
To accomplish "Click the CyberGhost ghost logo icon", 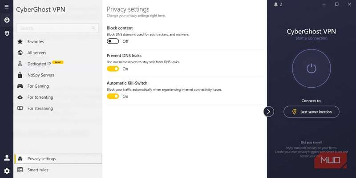I will coord(7,20).
